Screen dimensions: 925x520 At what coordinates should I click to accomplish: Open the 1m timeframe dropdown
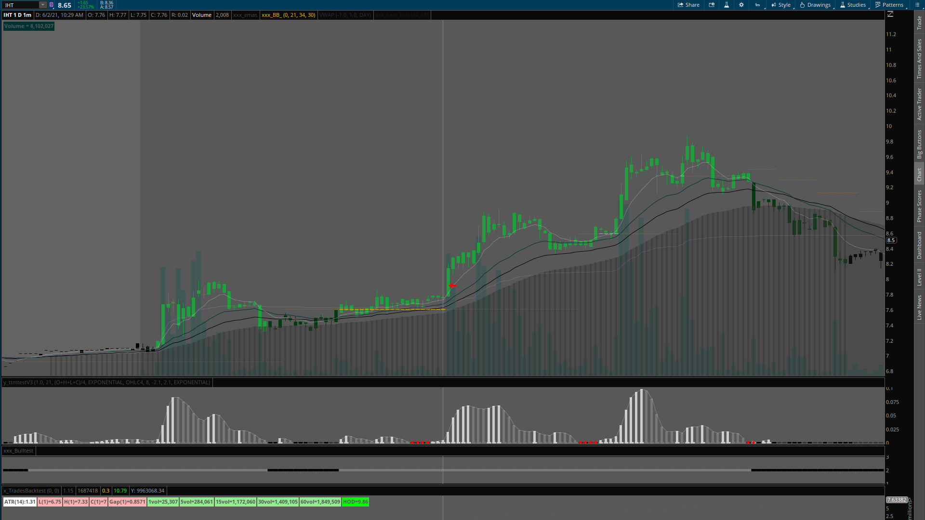(x=758, y=5)
